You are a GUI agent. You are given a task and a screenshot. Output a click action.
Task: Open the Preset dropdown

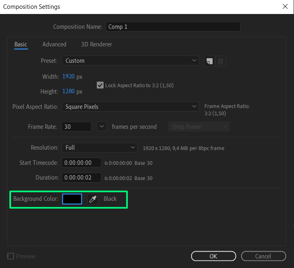[x=130, y=61]
